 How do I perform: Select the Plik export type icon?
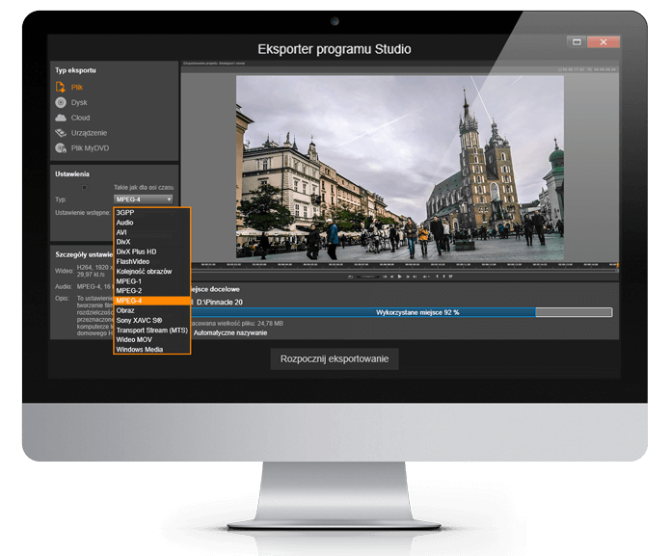click(61, 87)
